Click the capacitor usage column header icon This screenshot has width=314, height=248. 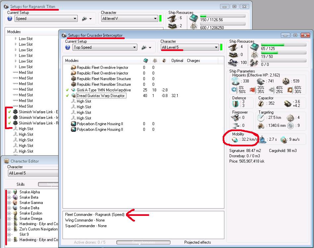[x=164, y=61]
